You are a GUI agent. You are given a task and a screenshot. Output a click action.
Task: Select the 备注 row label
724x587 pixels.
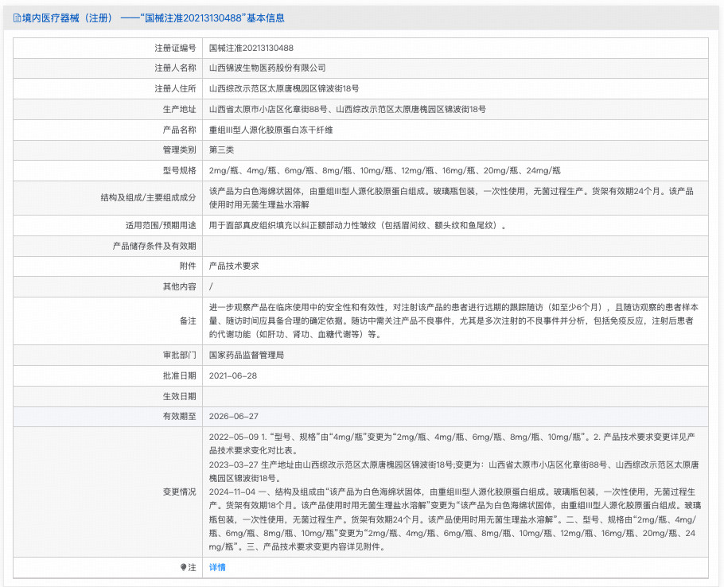click(188, 321)
